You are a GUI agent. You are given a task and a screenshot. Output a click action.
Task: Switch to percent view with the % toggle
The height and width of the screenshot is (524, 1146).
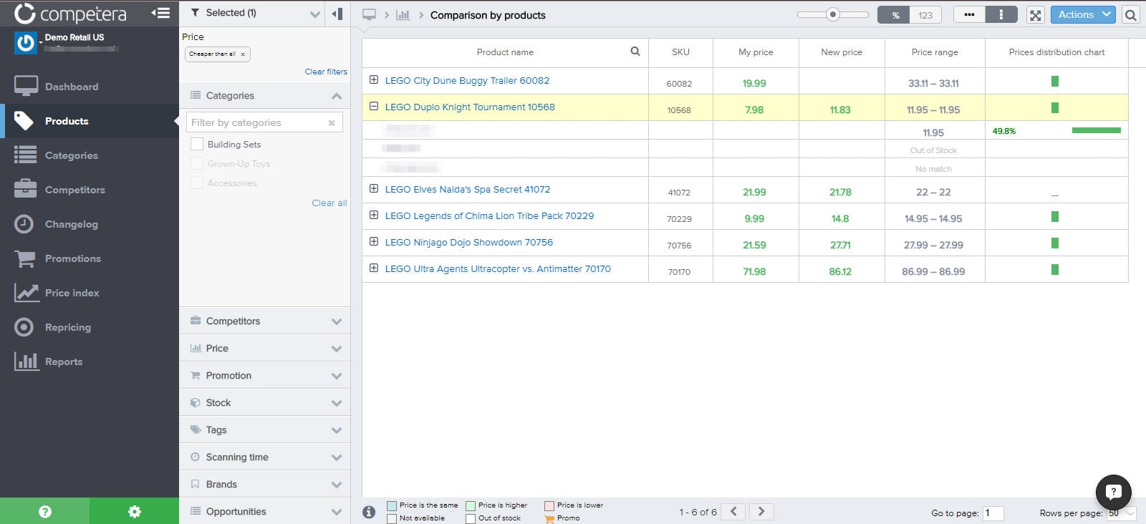point(895,15)
